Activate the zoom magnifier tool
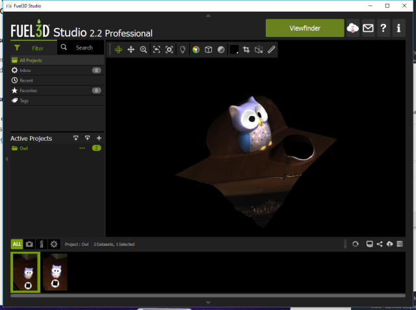Viewport: 416px width, 310px height. tap(144, 49)
